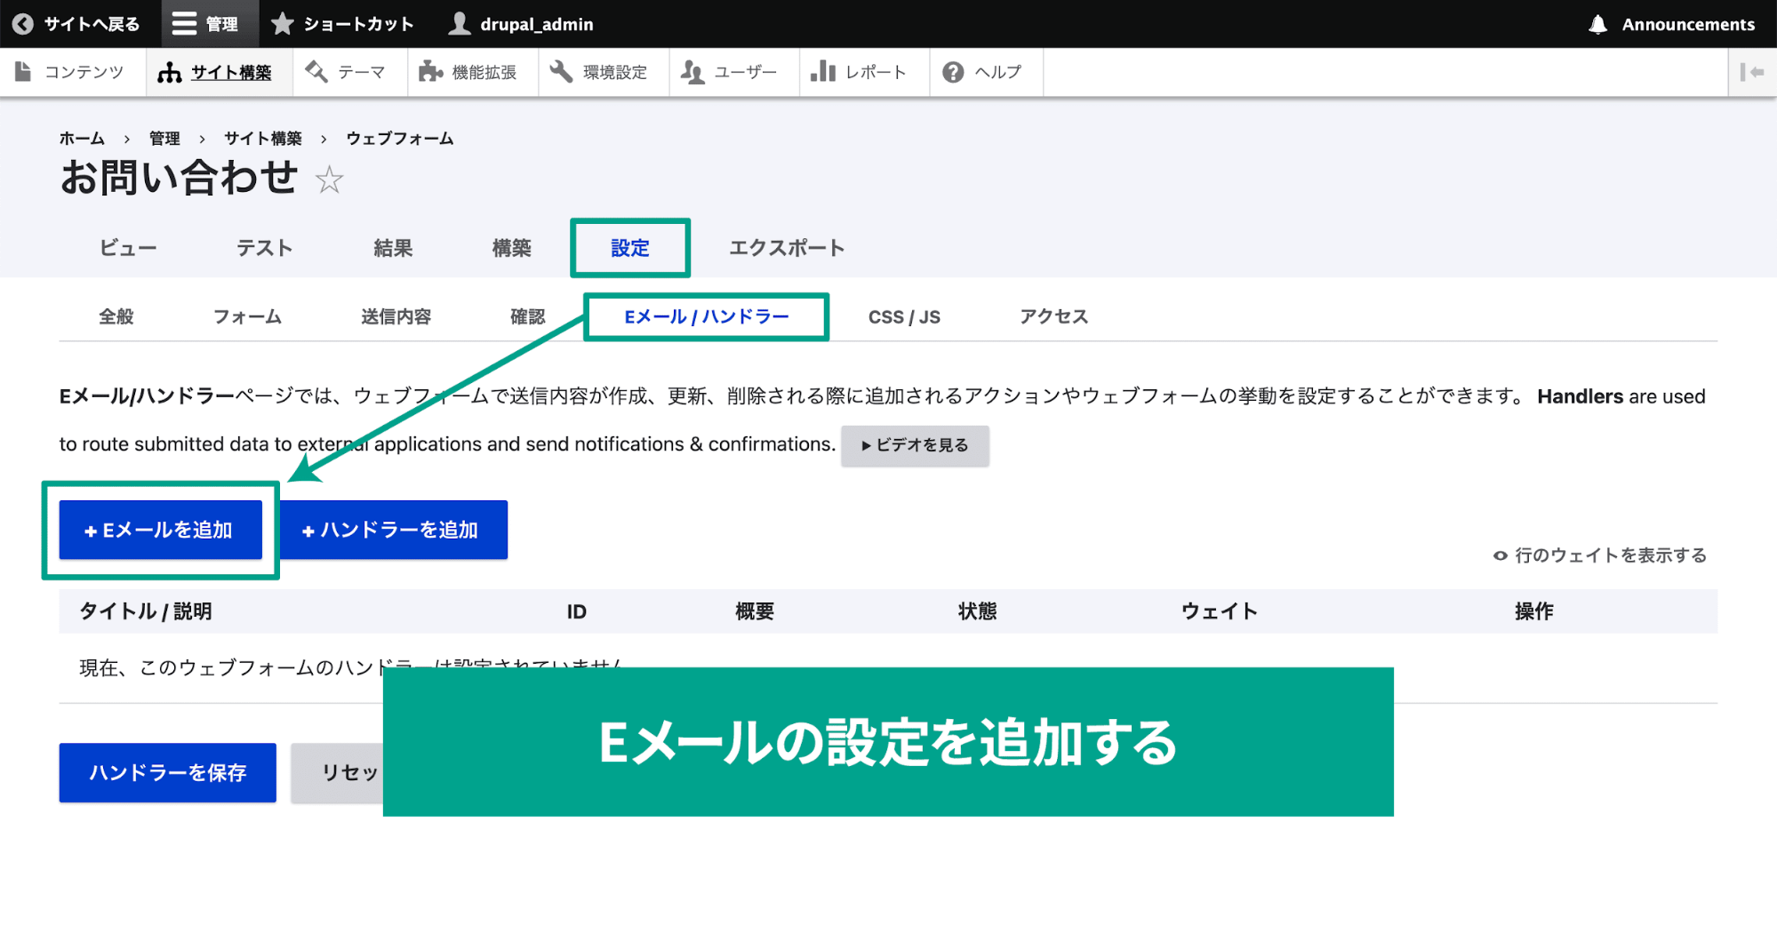Click 状態 column header

pos(978,611)
